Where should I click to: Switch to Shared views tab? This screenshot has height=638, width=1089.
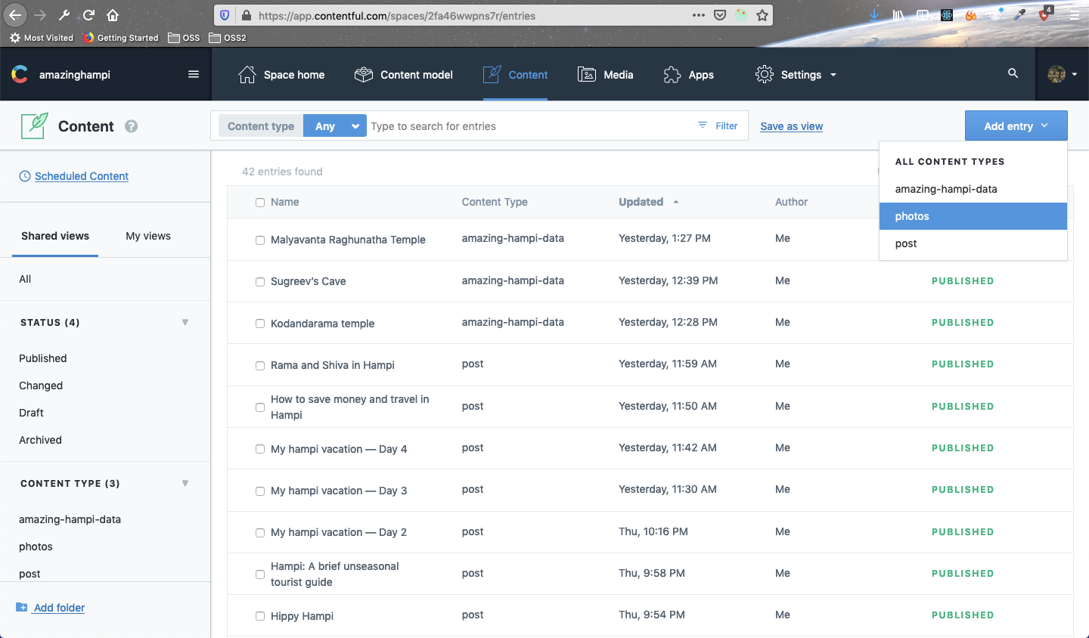pyautogui.click(x=55, y=236)
